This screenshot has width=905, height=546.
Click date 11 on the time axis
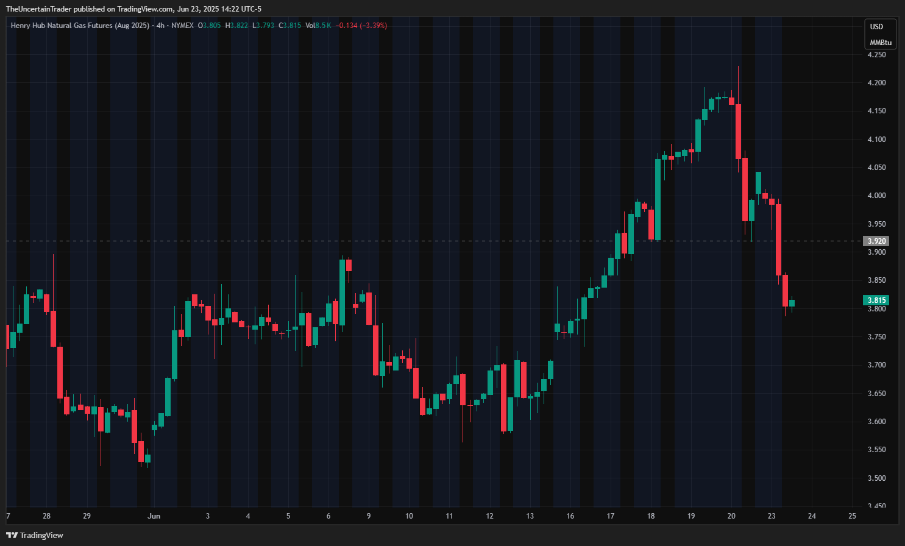(449, 516)
